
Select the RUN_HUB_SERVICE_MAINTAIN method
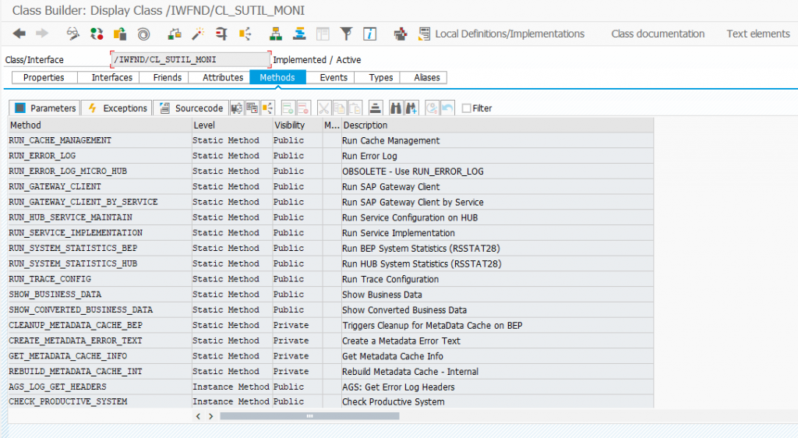tap(70, 217)
